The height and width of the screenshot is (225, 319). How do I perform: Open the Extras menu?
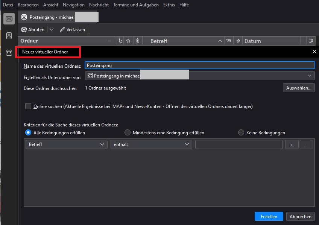click(x=169, y=5)
